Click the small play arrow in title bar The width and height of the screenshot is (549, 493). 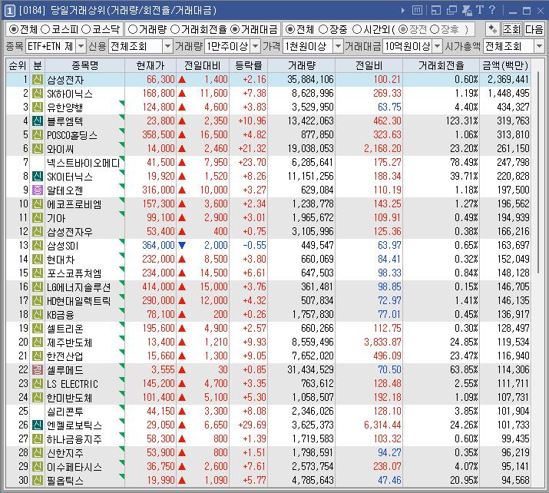(403, 11)
